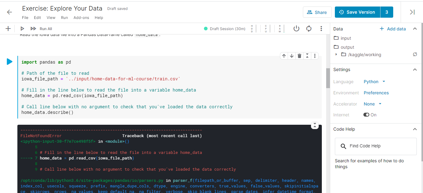Click the add cell plus icon
The width and height of the screenshot is (423, 193).
[8, 29]
